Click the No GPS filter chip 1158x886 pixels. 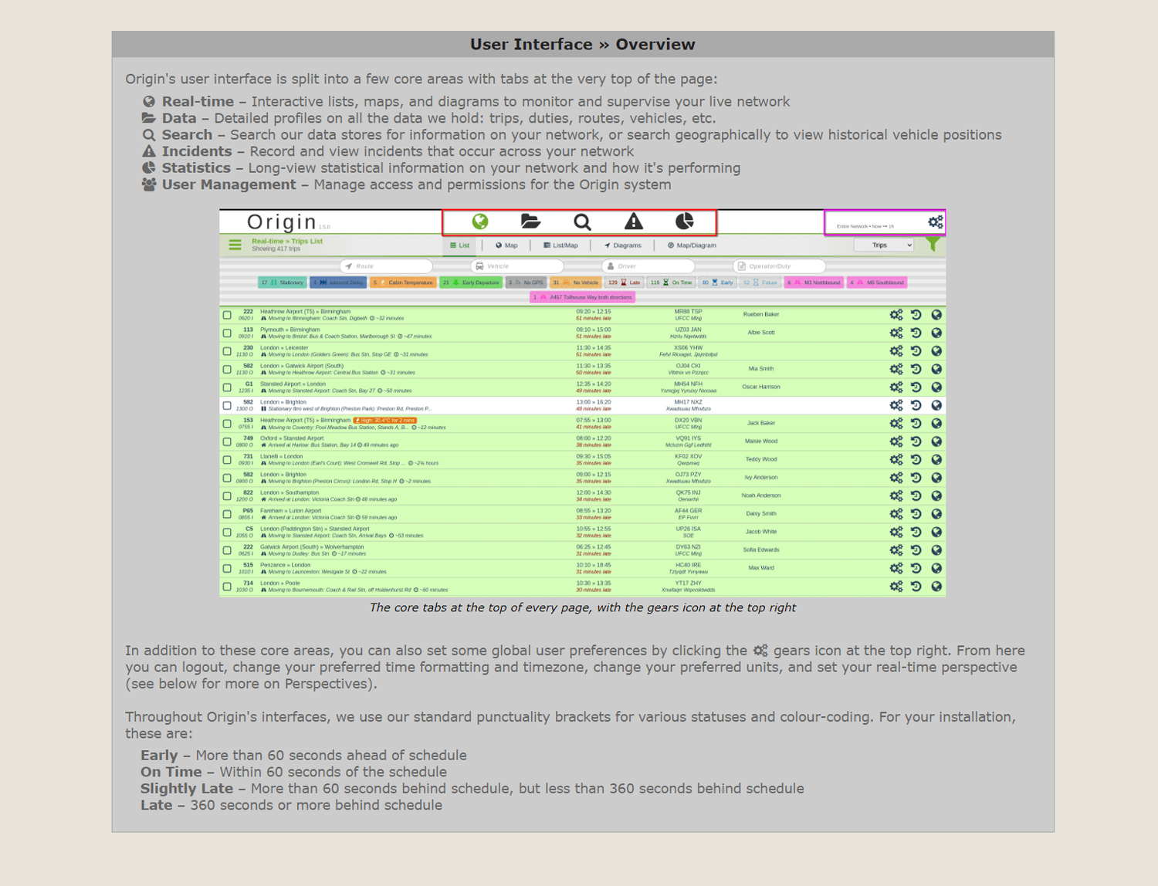(526, 282)
